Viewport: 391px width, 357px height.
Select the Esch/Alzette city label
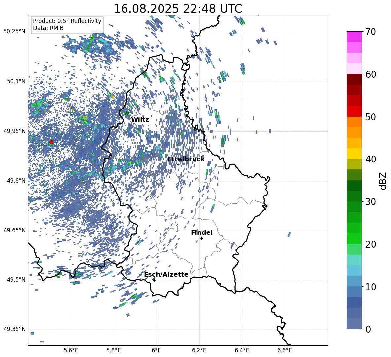pos(166,274)
